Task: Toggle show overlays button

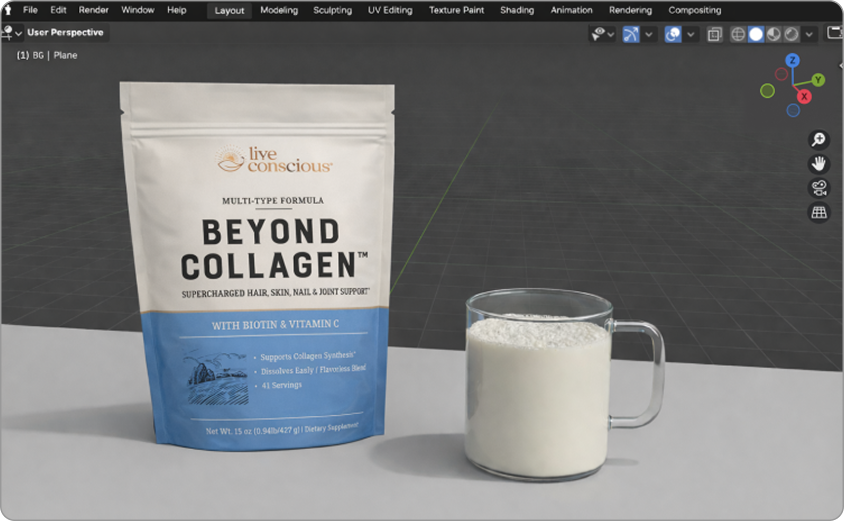Action: pyautogui.click(x=672, y=34)
